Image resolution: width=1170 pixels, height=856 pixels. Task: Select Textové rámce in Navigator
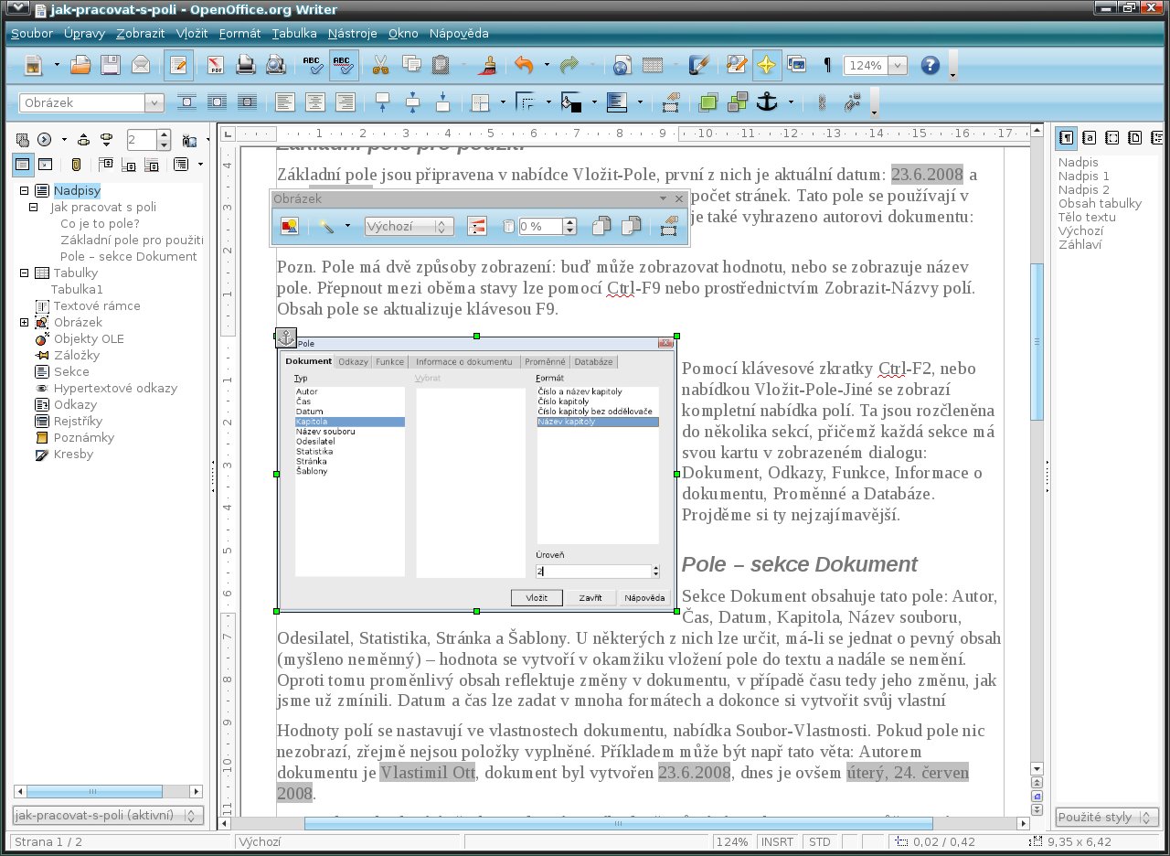point(96,306)
